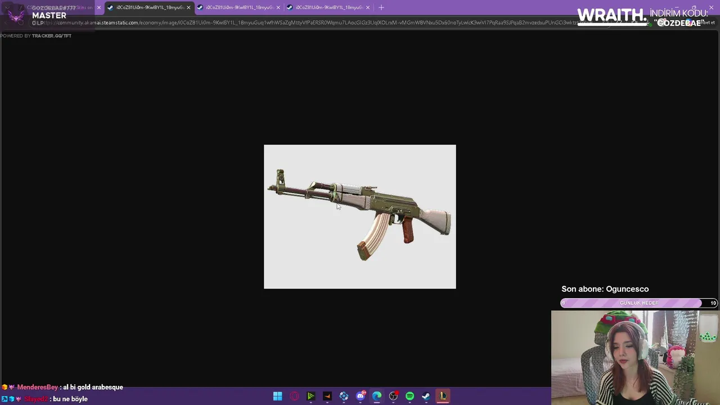
Task: Open the green arrow app on the taskbar
Action: (x=310, y=396)
